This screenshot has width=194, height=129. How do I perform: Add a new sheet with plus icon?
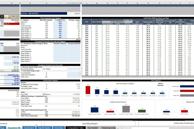click(122, 128)
